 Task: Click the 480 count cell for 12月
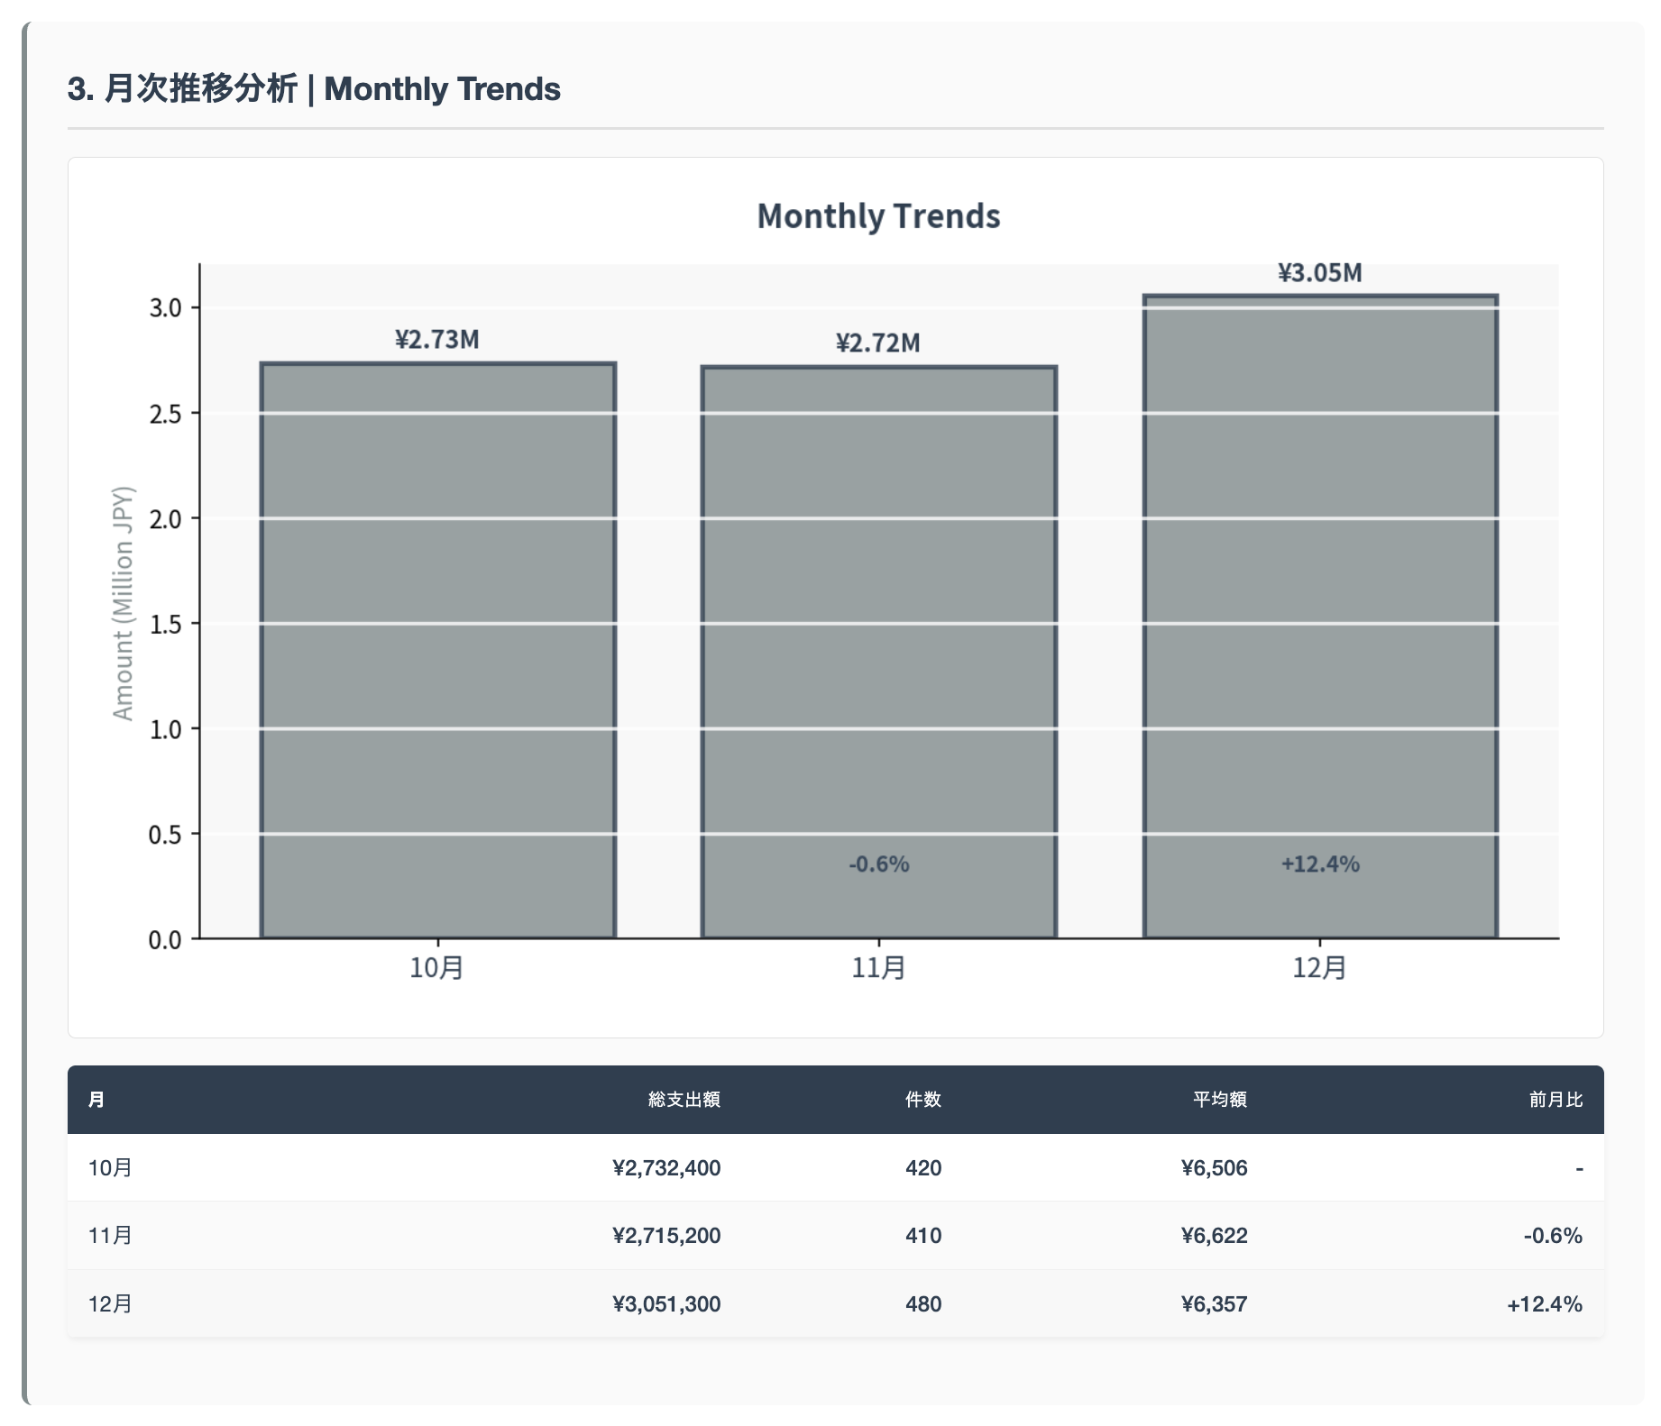pyautogui.click(x=922, y=1304)
